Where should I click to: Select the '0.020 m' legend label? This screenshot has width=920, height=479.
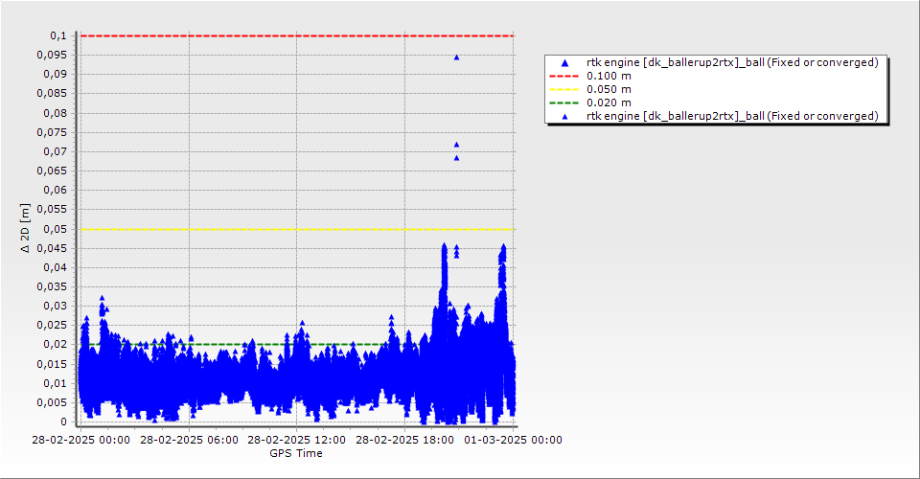pyautogui.click(x=609, y=103)
